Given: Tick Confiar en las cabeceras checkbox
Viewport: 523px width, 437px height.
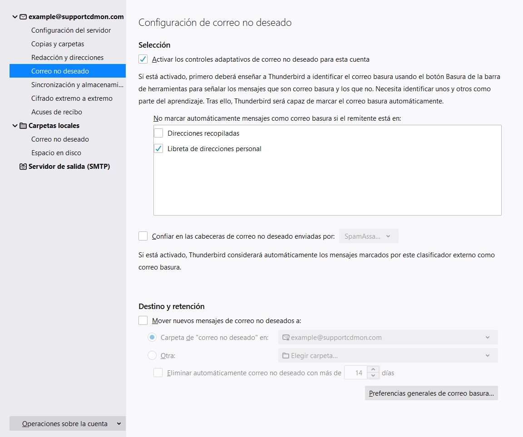Looking at the screenshot, I should coord(143,236).
